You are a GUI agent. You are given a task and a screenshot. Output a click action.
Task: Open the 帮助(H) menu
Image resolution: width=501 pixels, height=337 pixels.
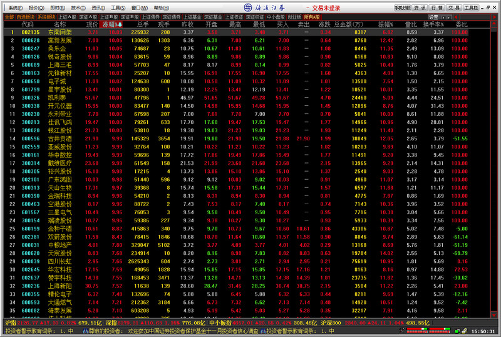click(x=162, y=8)
